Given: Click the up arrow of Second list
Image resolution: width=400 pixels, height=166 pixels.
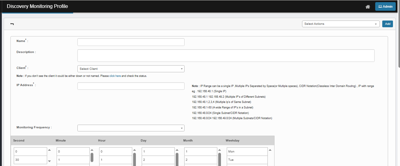Looking at the screenshot, I should [50, 150].
